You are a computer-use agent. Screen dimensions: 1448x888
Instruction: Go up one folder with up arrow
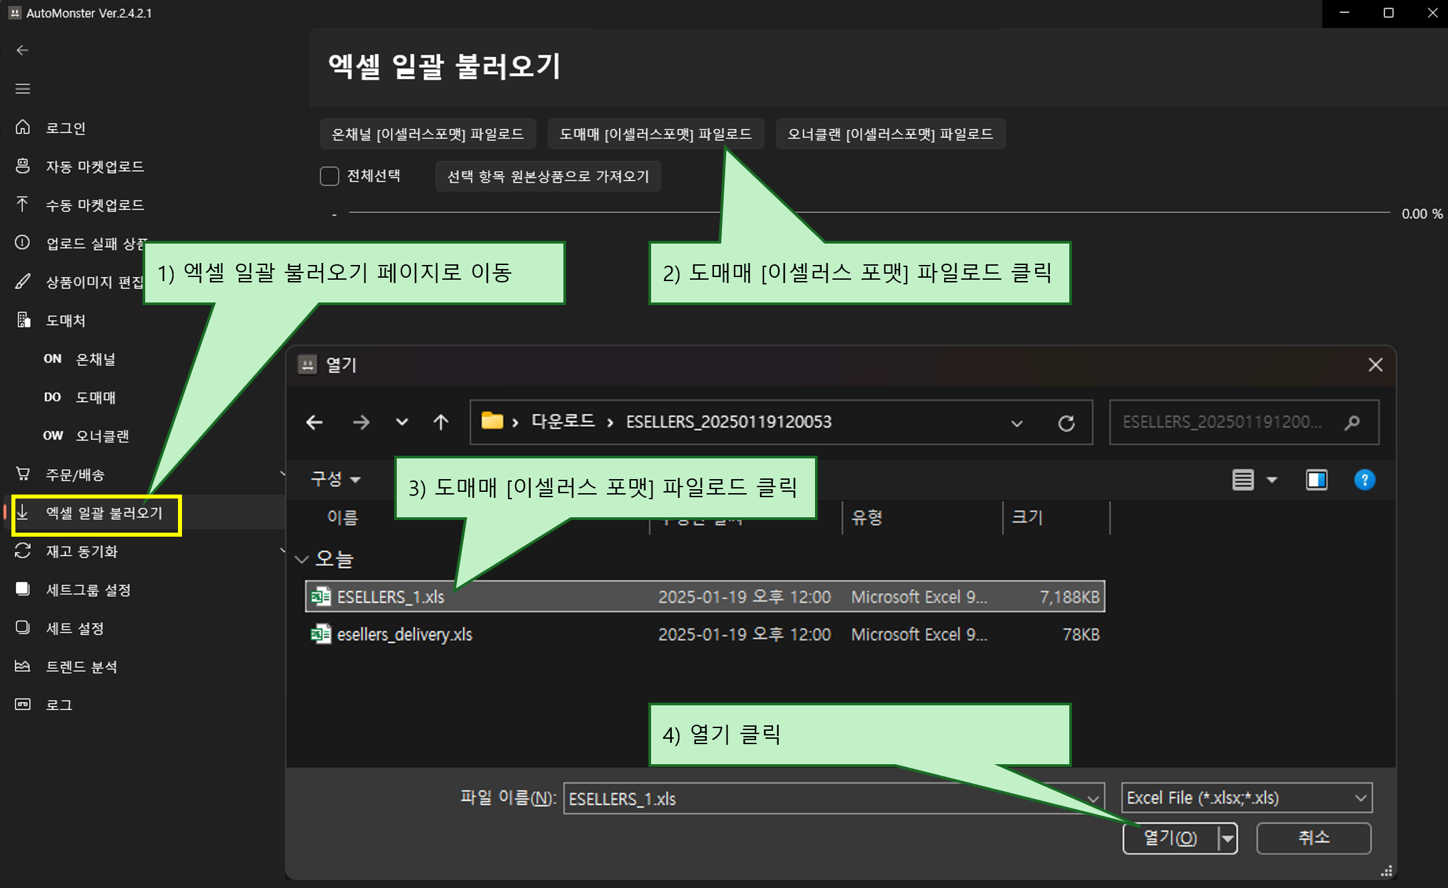[440, 422]
